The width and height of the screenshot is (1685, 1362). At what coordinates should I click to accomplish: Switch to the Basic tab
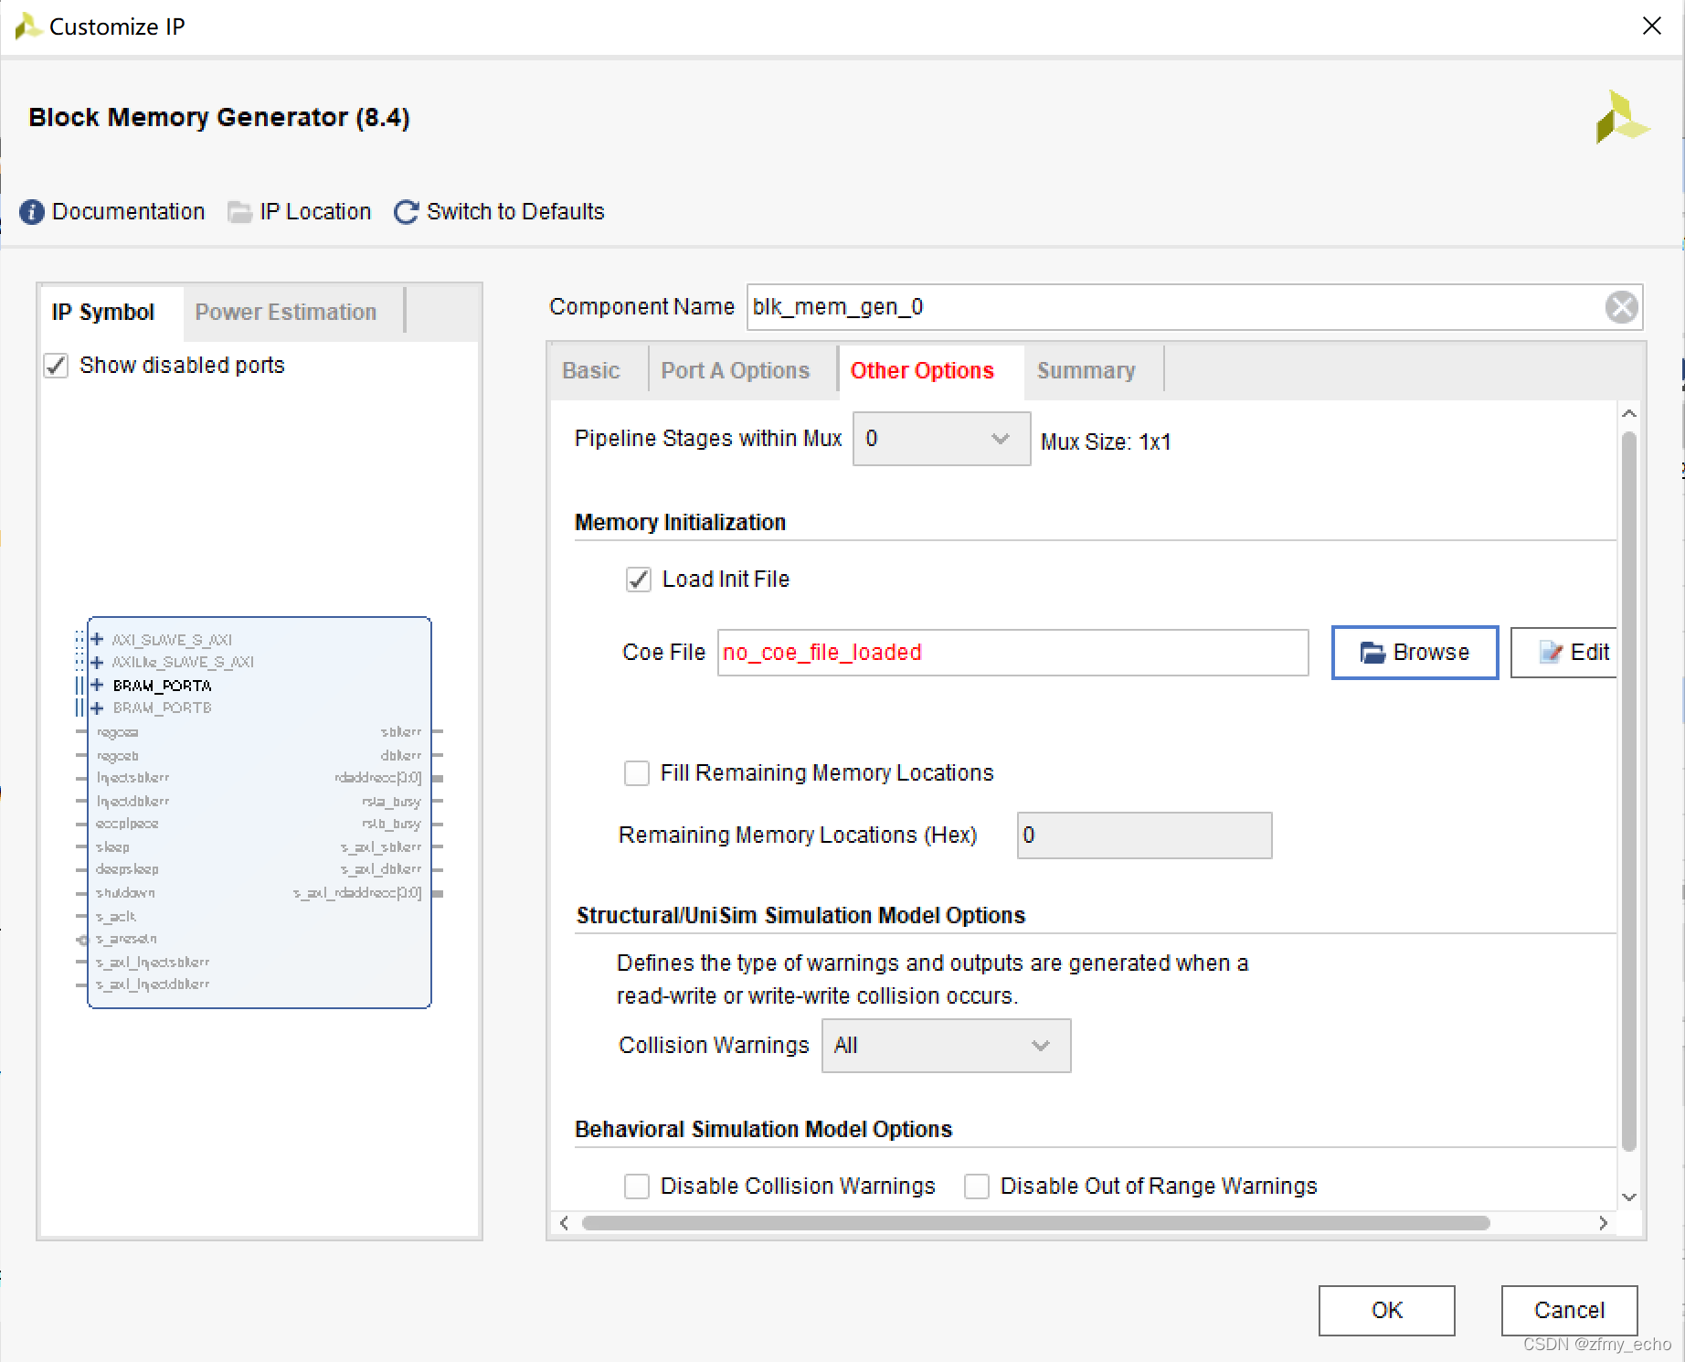591,371
